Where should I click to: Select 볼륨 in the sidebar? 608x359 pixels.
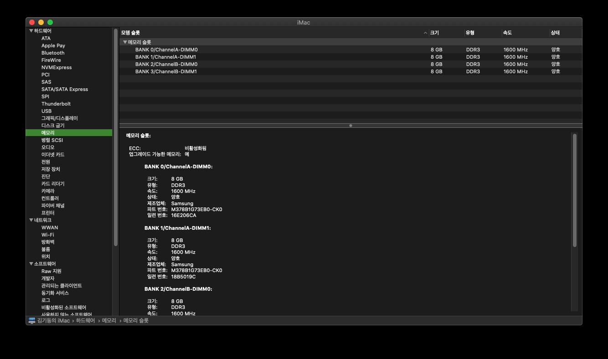coord(46,249)
